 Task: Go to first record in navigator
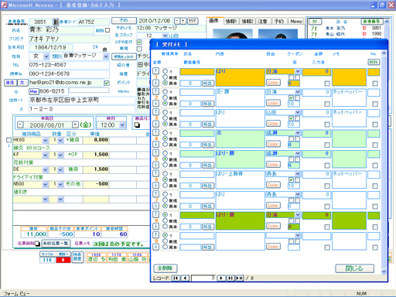click(176, 278)
